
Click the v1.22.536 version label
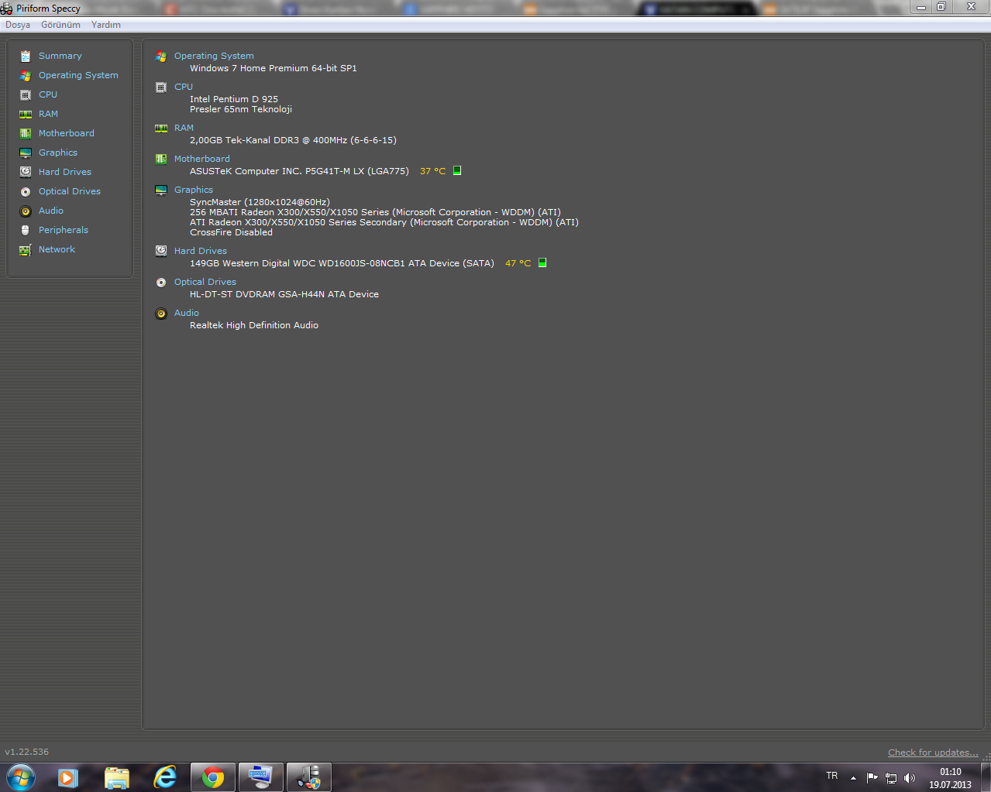[26, 752]
